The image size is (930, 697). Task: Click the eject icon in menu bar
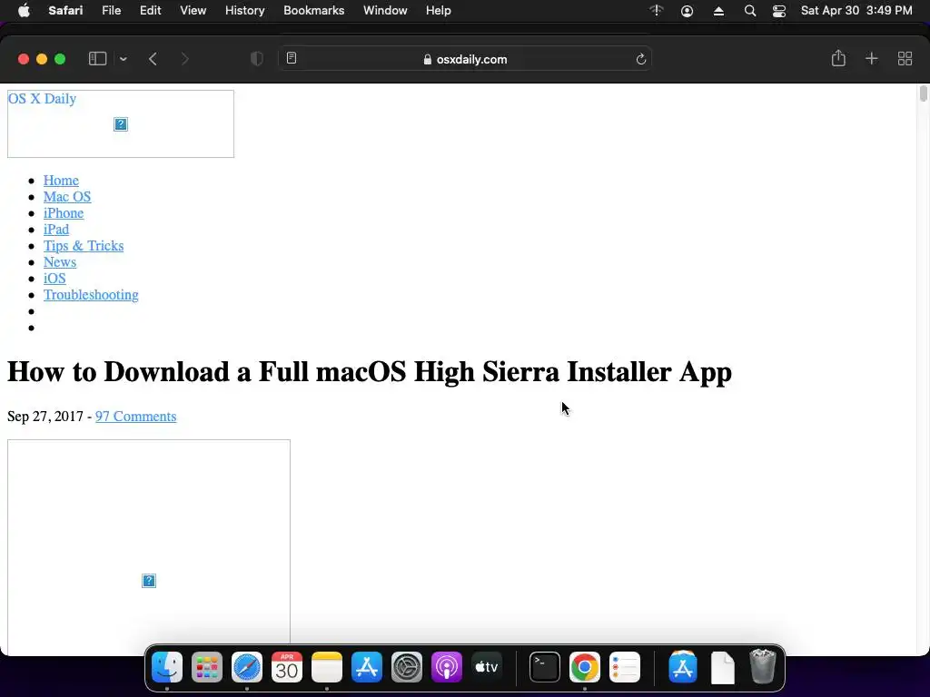tap(718, 11)
